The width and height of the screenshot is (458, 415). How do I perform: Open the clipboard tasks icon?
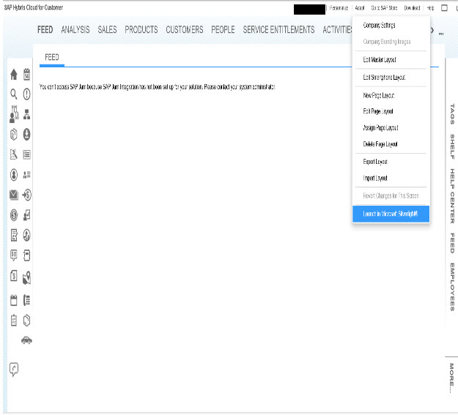pyautogui.click(x=14, y=320)
